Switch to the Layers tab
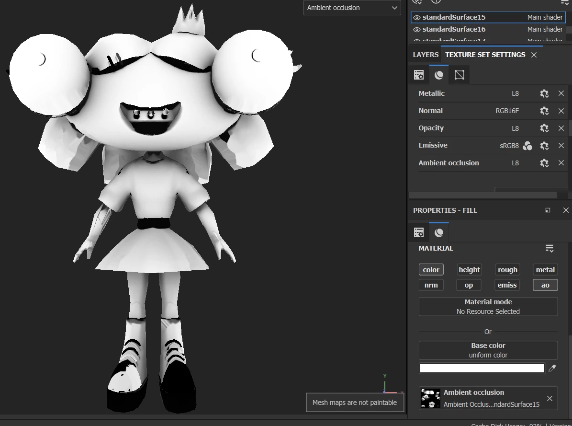This screenshot has width=572, height=426. [426, 55]
